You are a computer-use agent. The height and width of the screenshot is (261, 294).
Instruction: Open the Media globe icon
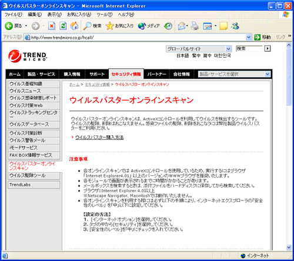click(x=142, y=26)
